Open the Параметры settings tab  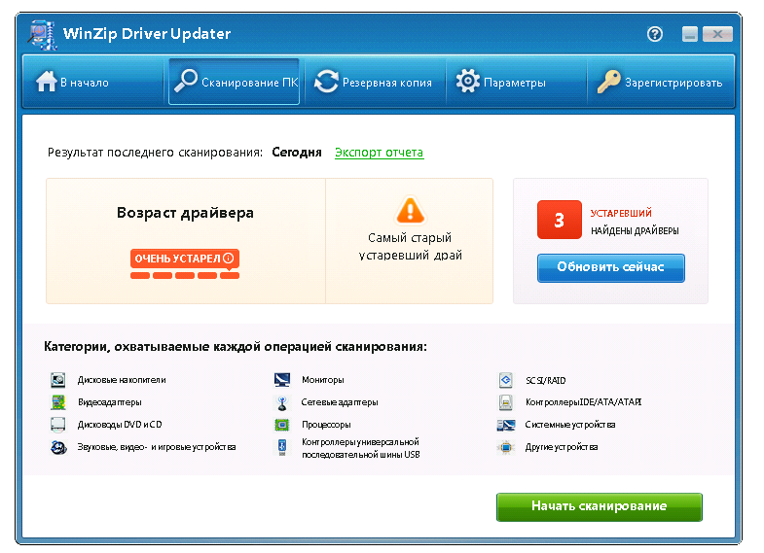[x=516, y=82]
